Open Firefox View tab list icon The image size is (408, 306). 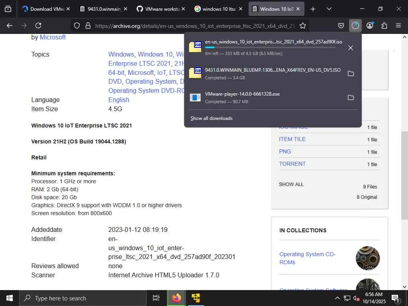coord(8,9)
